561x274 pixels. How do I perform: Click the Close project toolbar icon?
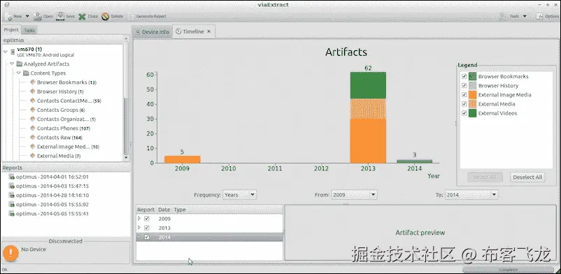(83, 17)
